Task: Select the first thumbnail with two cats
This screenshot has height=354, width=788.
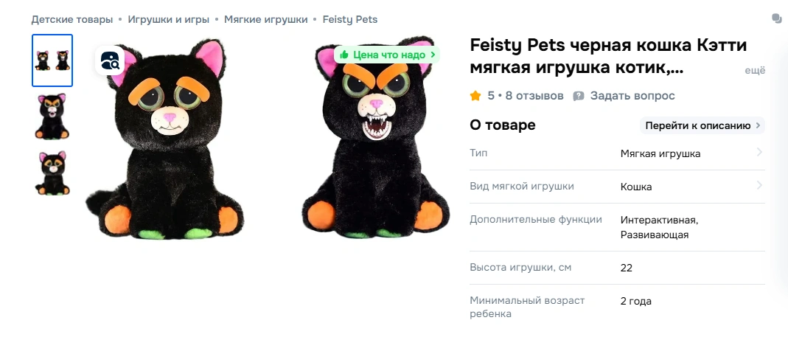Action: point(52,60)
